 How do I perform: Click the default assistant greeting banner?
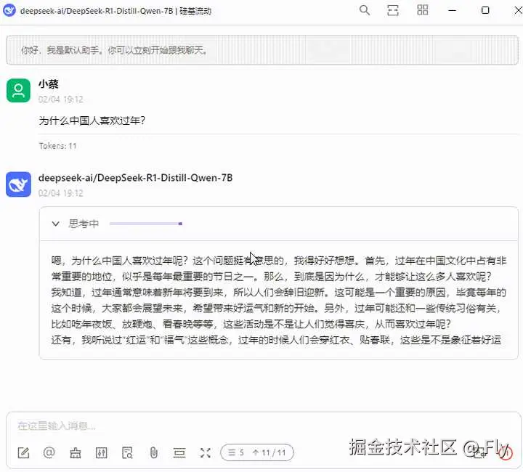[262, 50]
